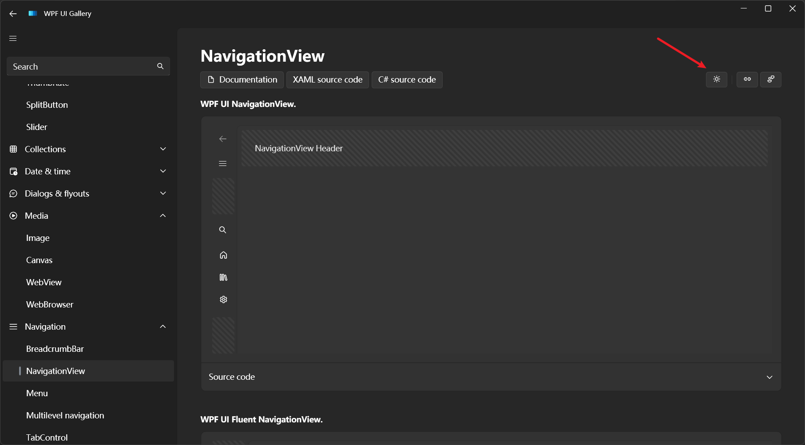The image size is (805, 445).
Task: View the XAML source code
Action: [328, 80]
